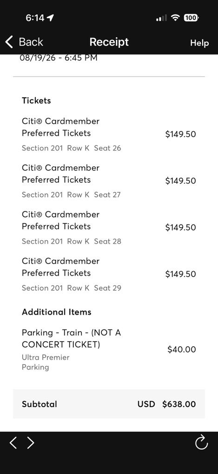Tap the browser forward arrow at bottom
Viewport: 218px width, 474px height.
(x=30, y=442)
